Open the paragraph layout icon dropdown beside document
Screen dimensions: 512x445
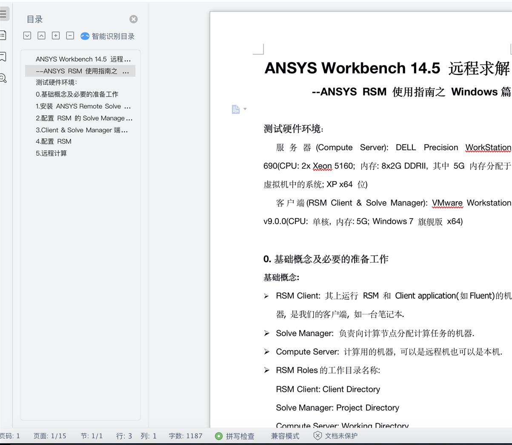pos(239,109)
